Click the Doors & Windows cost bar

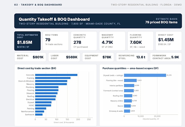click(x=51, y=81)
